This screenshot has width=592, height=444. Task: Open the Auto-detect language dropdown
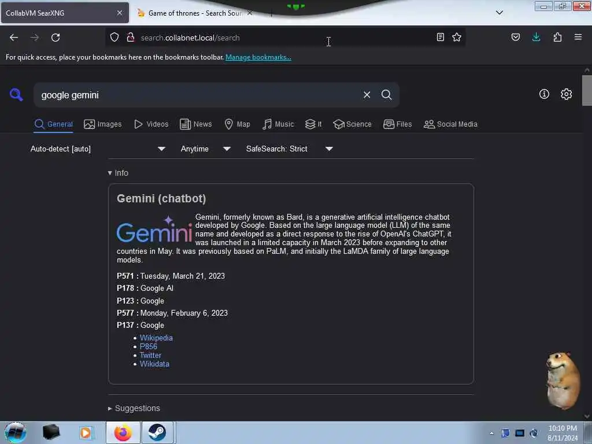click(x=98, y=149)
